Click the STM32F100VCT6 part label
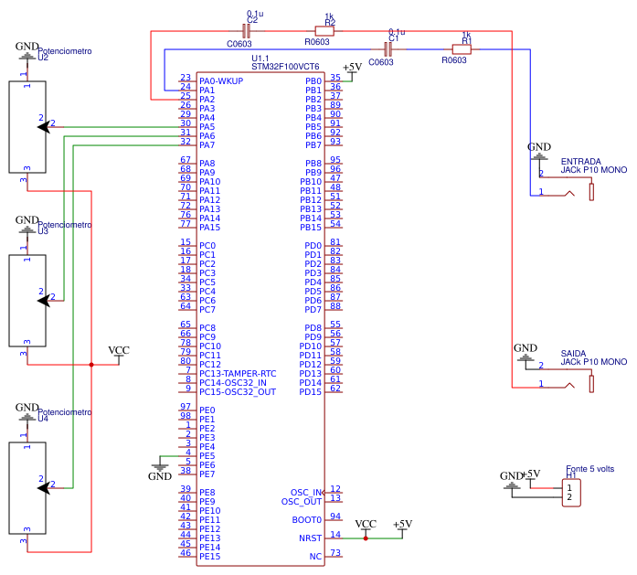 [285, 66]
